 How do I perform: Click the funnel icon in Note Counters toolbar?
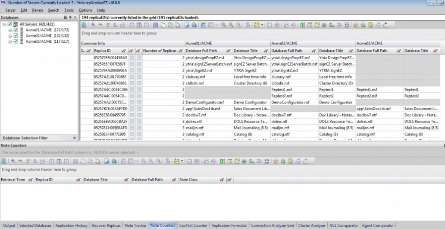[x=167, y=161]
